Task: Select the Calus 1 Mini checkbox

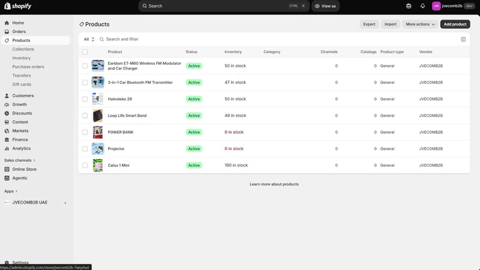Action: point(85,166)
